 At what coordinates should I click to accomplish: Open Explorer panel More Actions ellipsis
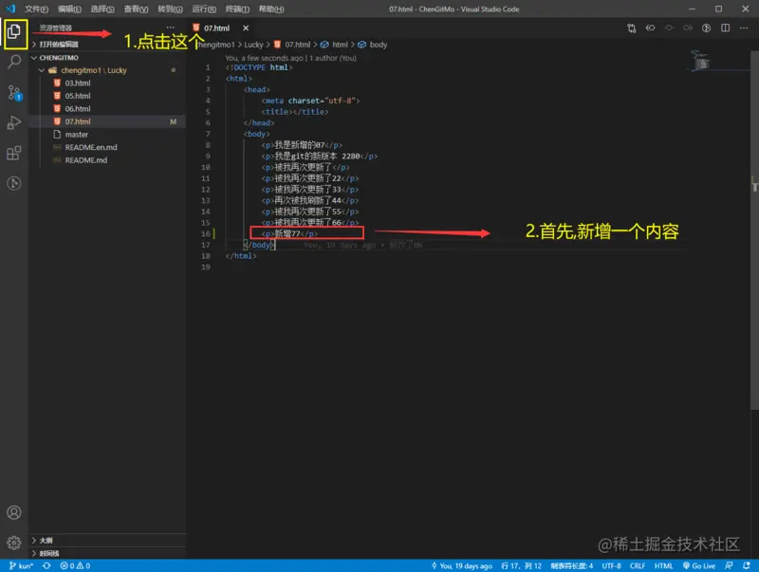click(171, 28)
